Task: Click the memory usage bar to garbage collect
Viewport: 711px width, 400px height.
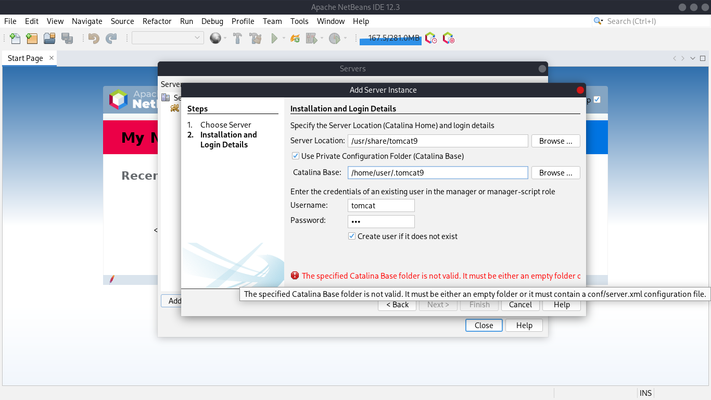Action: (x=390, y=38)
